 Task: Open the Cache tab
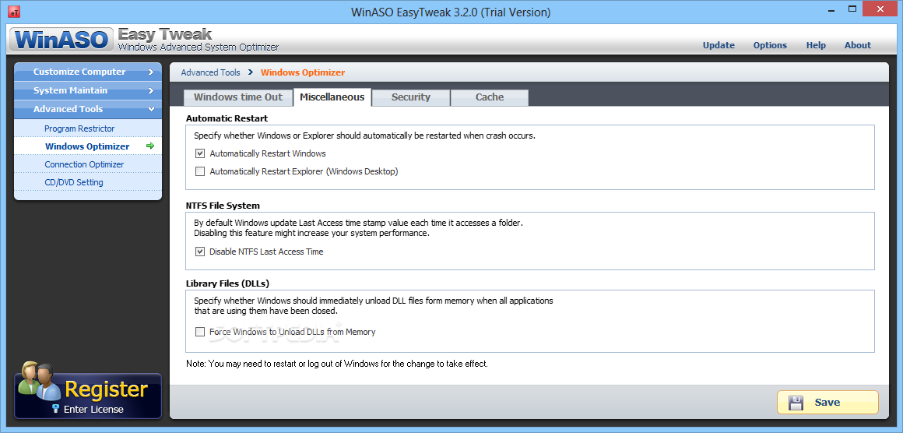point(490,97)
